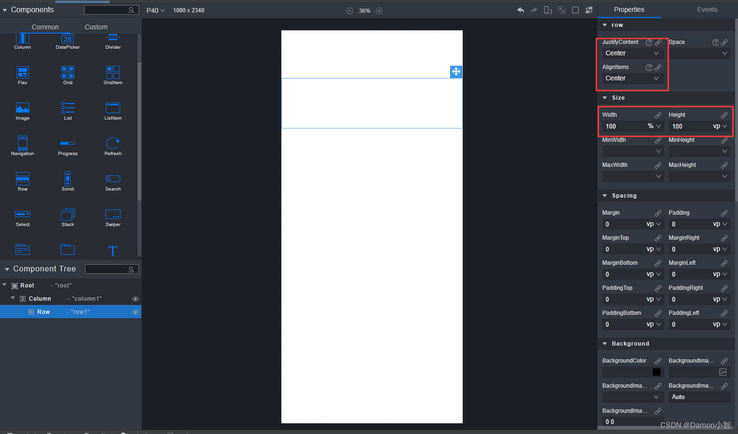Collapse the Spacing section
This screenshot has height=434, width=738.
605,196
